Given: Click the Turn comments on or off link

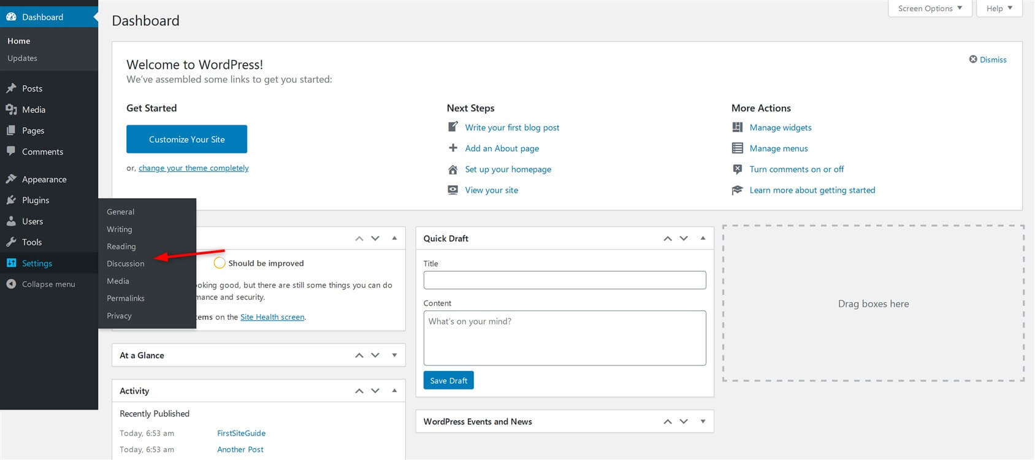Looking at the screenshot, I should [x=796, y=169].
